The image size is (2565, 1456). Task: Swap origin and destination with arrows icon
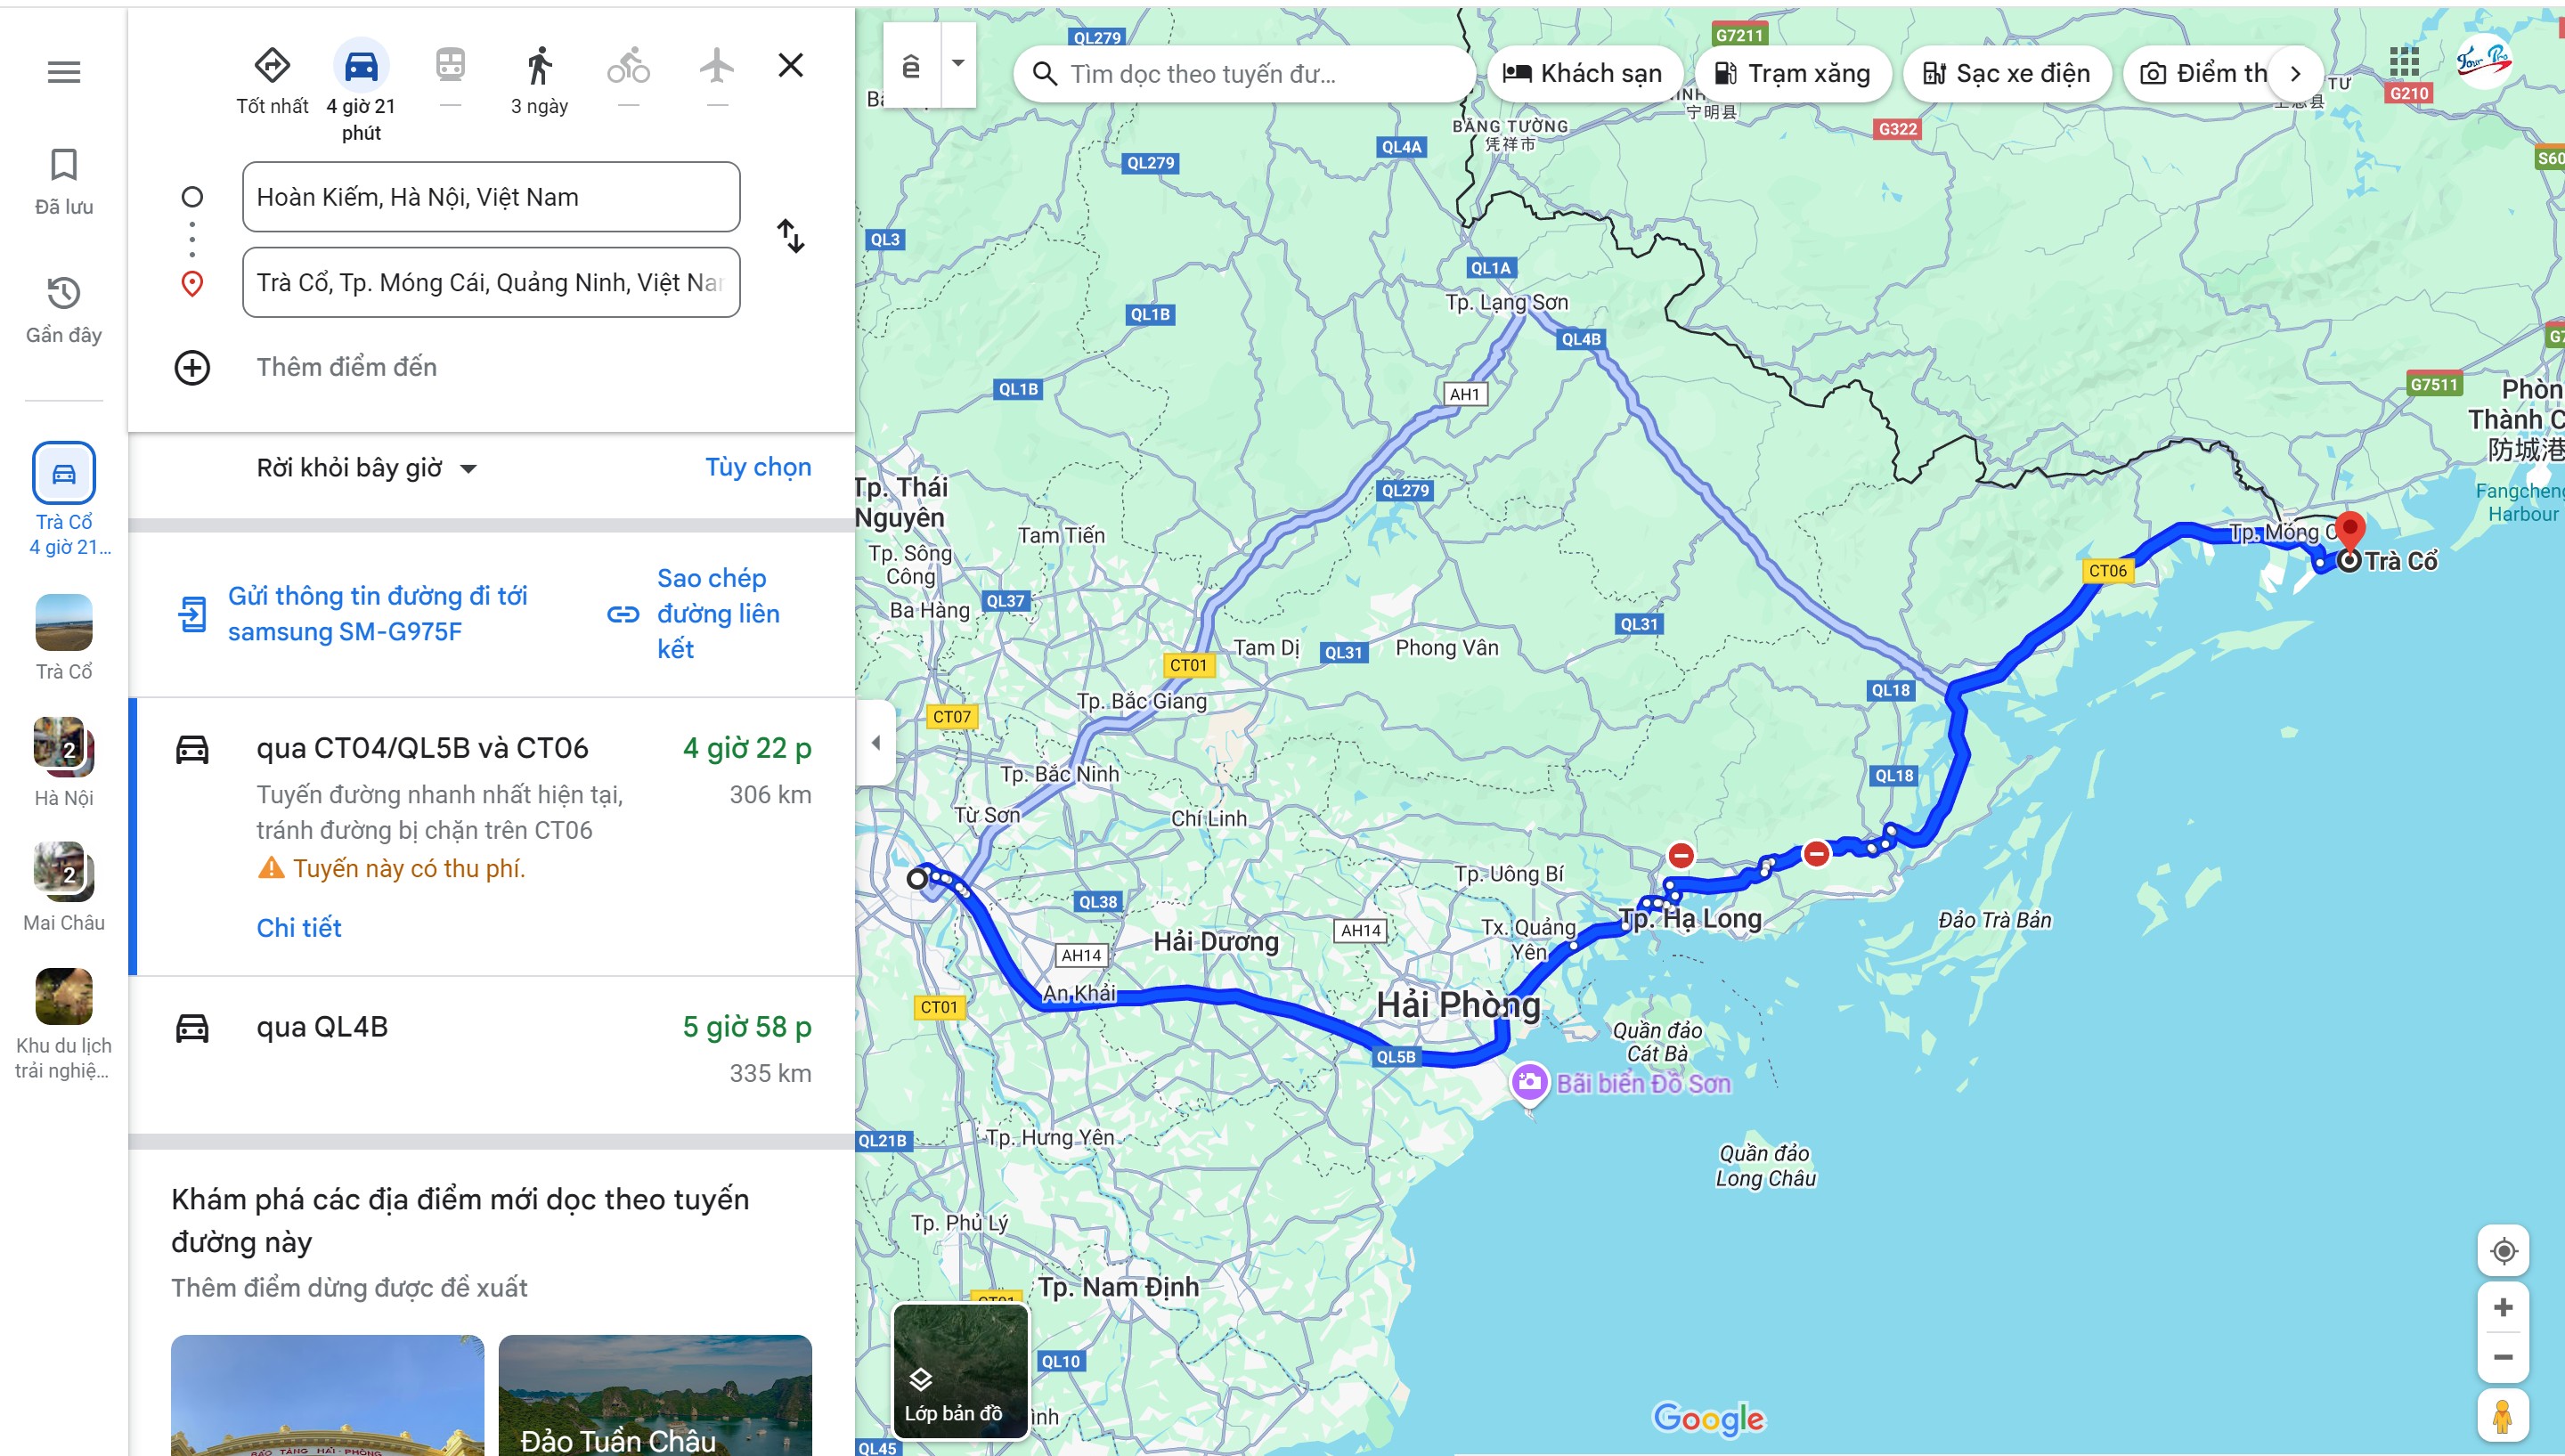[x=790, y=237]
